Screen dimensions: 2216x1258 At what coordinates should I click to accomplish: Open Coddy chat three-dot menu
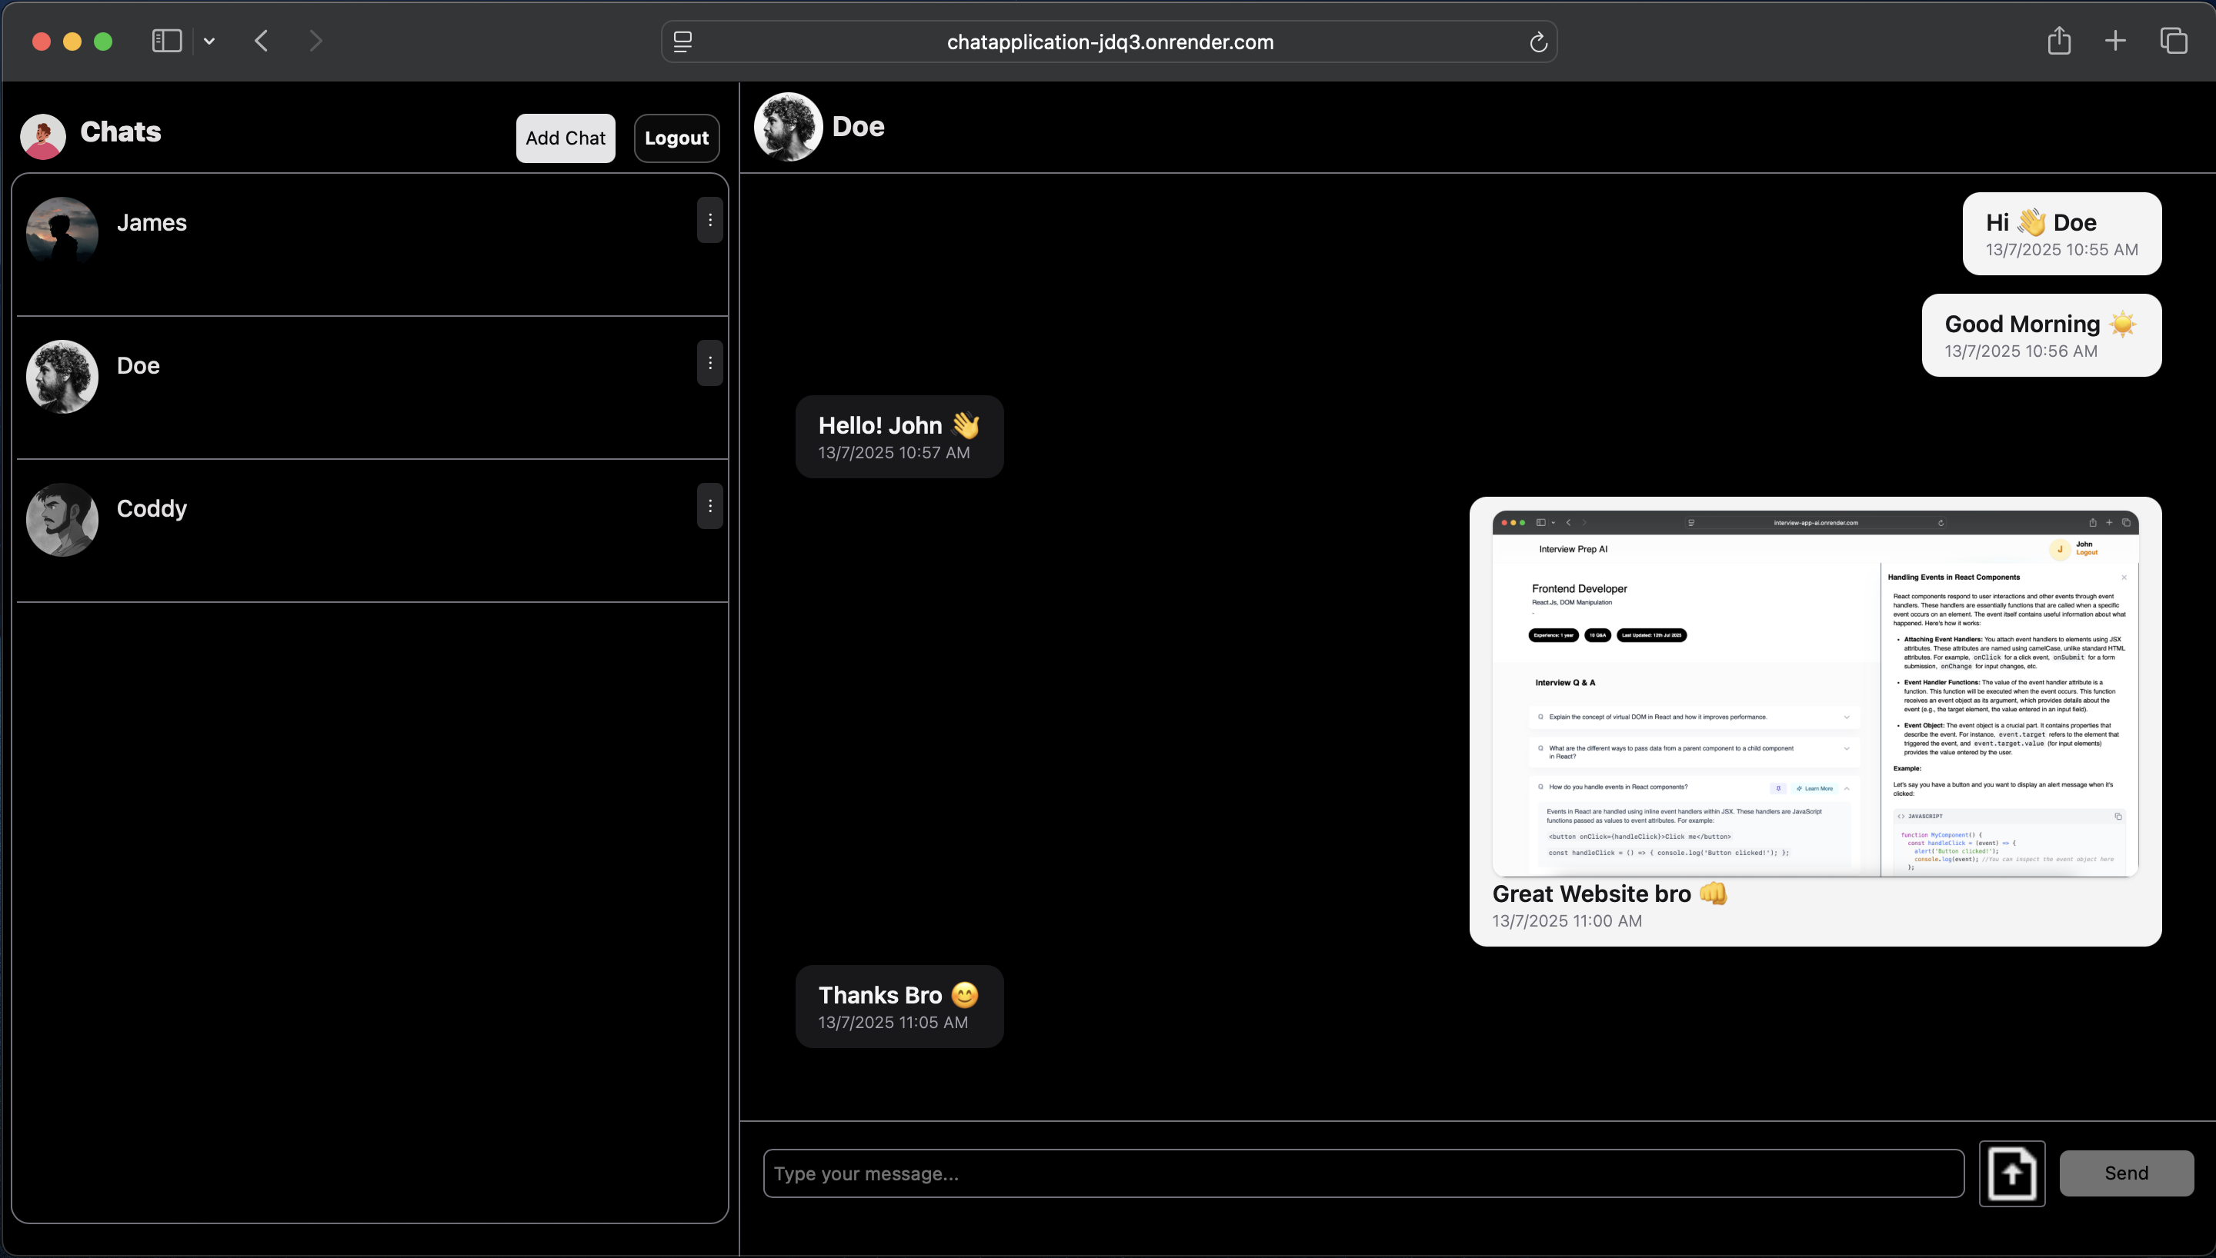pyautogui.click(x=709, y=506)
